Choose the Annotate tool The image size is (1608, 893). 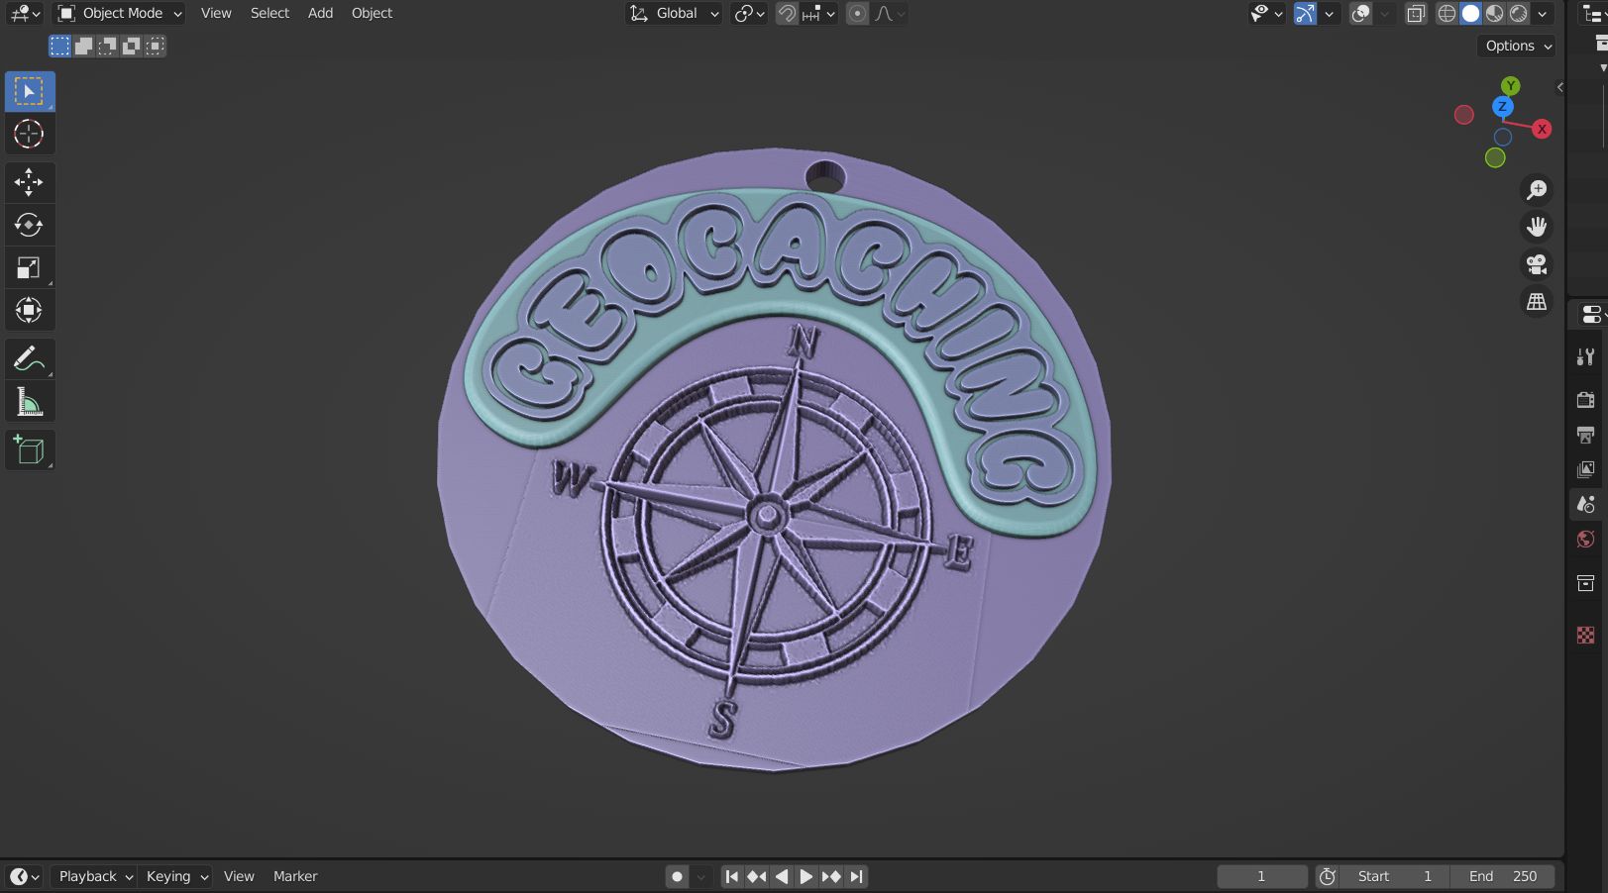click(30, 357)
